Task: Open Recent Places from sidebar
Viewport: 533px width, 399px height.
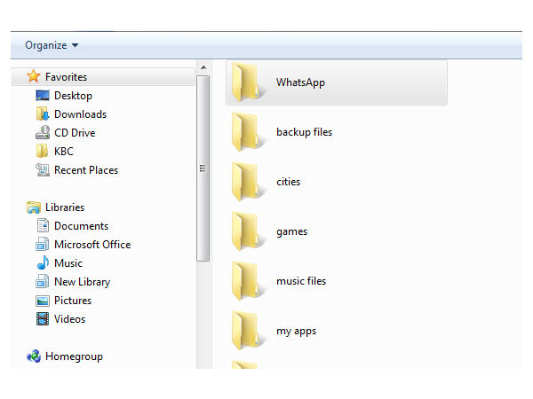Action: click(x=85, y=170)
